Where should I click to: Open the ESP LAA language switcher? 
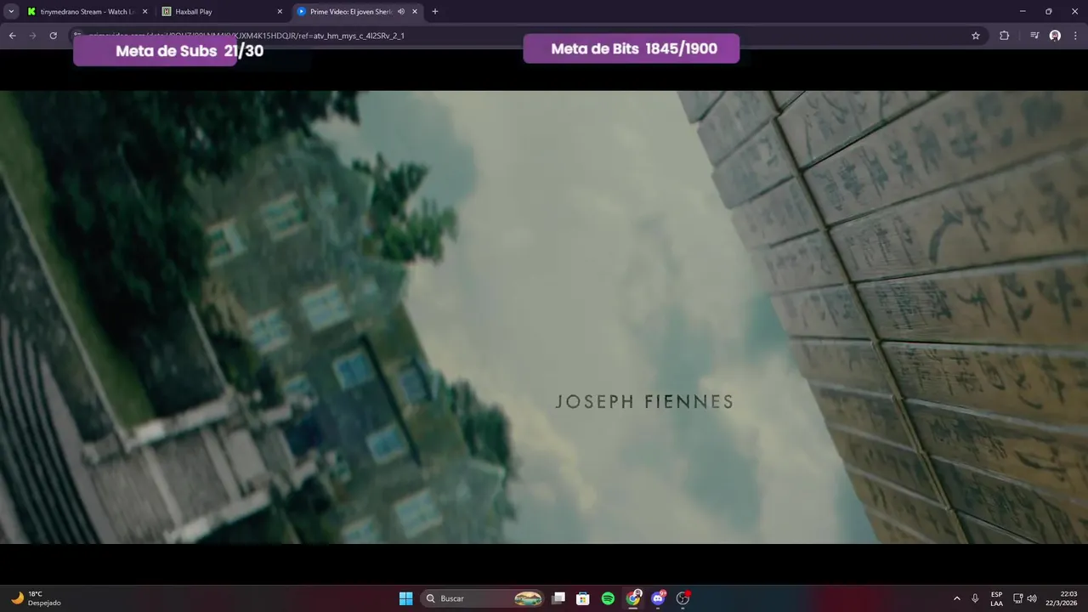pos(996,598)
